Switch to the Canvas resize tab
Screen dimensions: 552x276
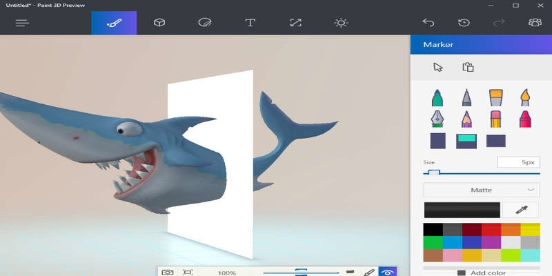(295, 23)
